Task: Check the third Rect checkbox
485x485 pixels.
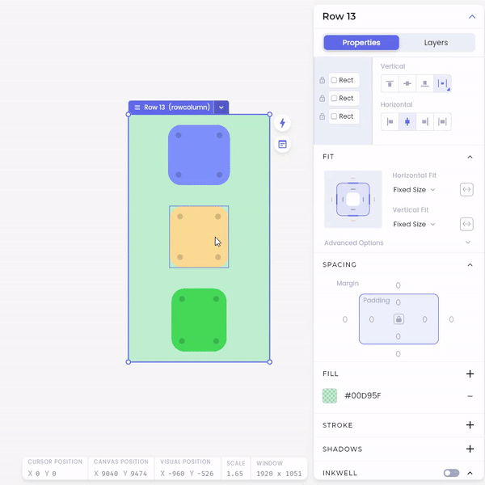Action: click(x=334, y=116)
